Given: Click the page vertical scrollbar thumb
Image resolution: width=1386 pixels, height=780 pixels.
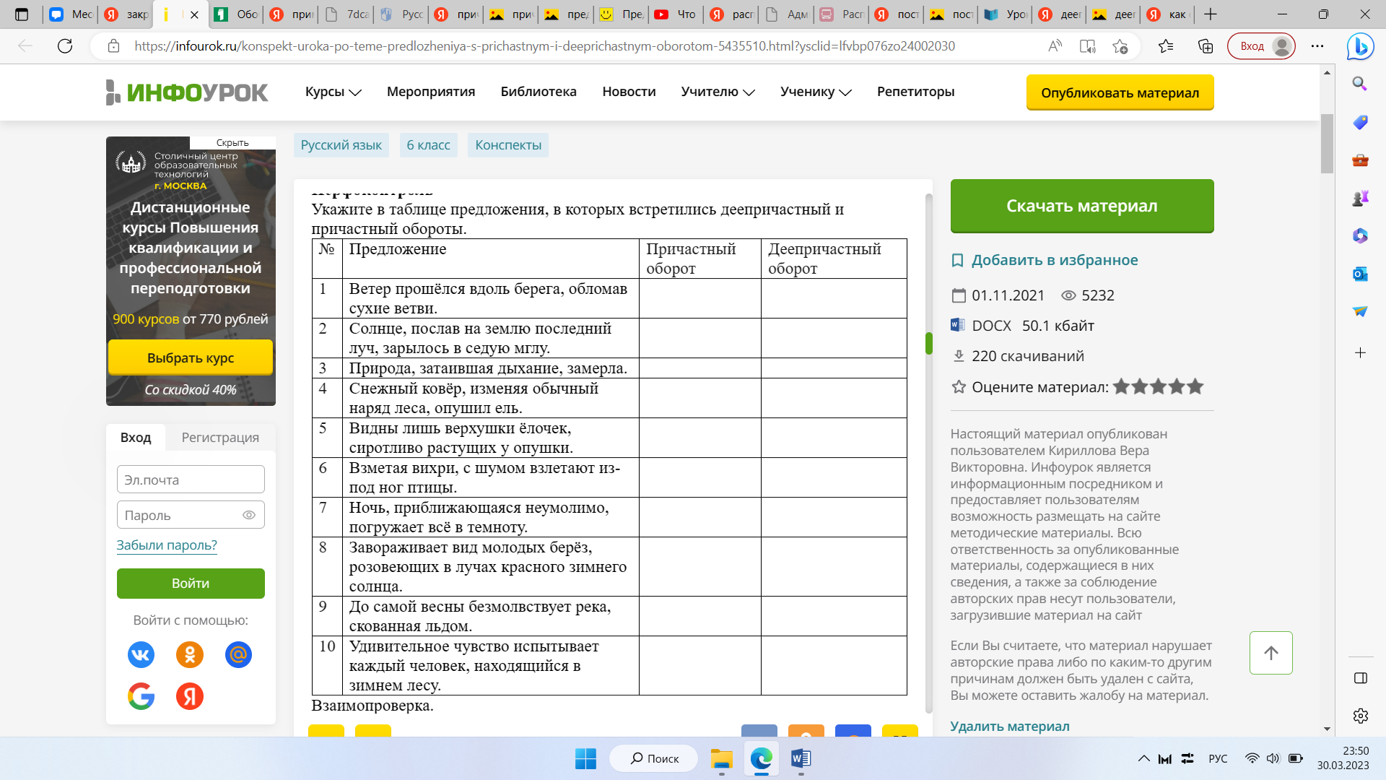Looking at the screenshot, I should (x=1327, y=144).
